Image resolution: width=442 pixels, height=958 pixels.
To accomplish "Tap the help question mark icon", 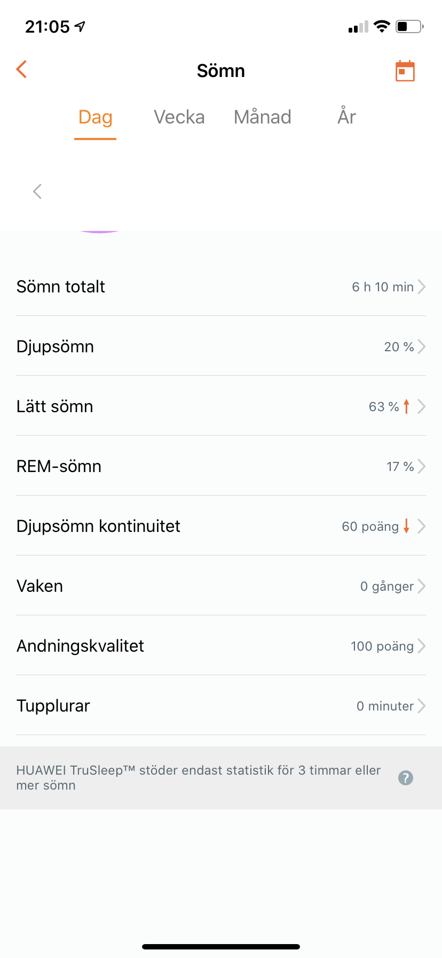I will click(406, 778).
